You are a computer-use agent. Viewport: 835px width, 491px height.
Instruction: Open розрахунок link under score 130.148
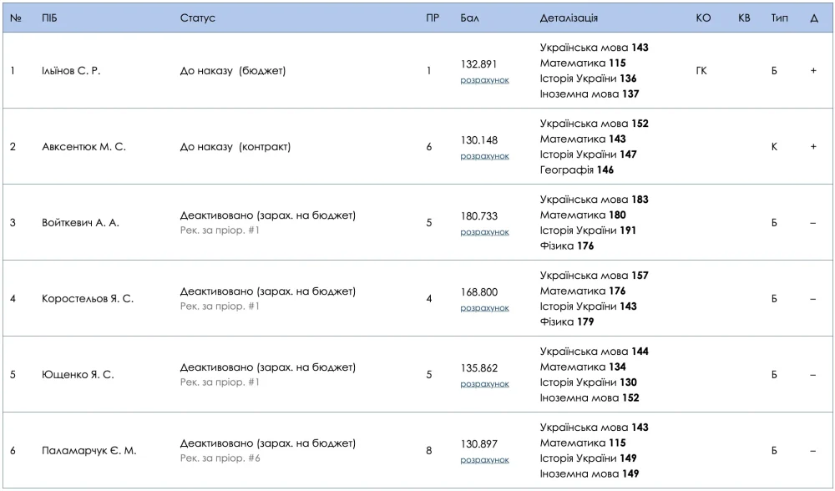click(484, 156)
